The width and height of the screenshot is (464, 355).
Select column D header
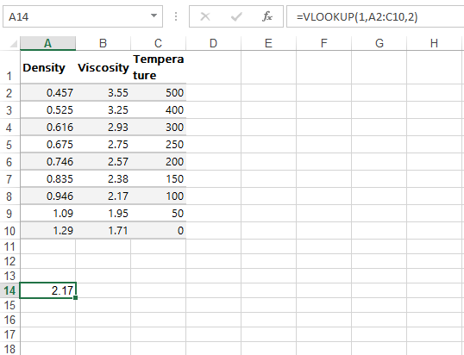213,43
